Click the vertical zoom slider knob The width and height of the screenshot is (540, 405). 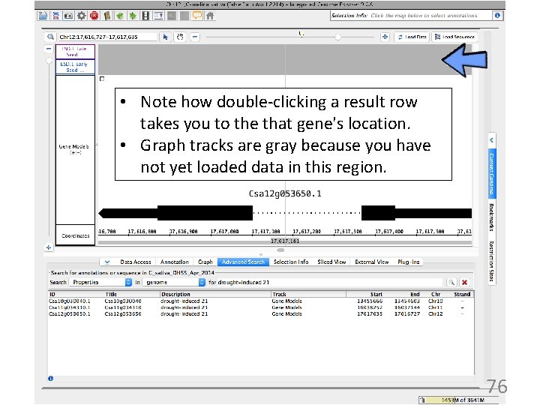point(49,61)
